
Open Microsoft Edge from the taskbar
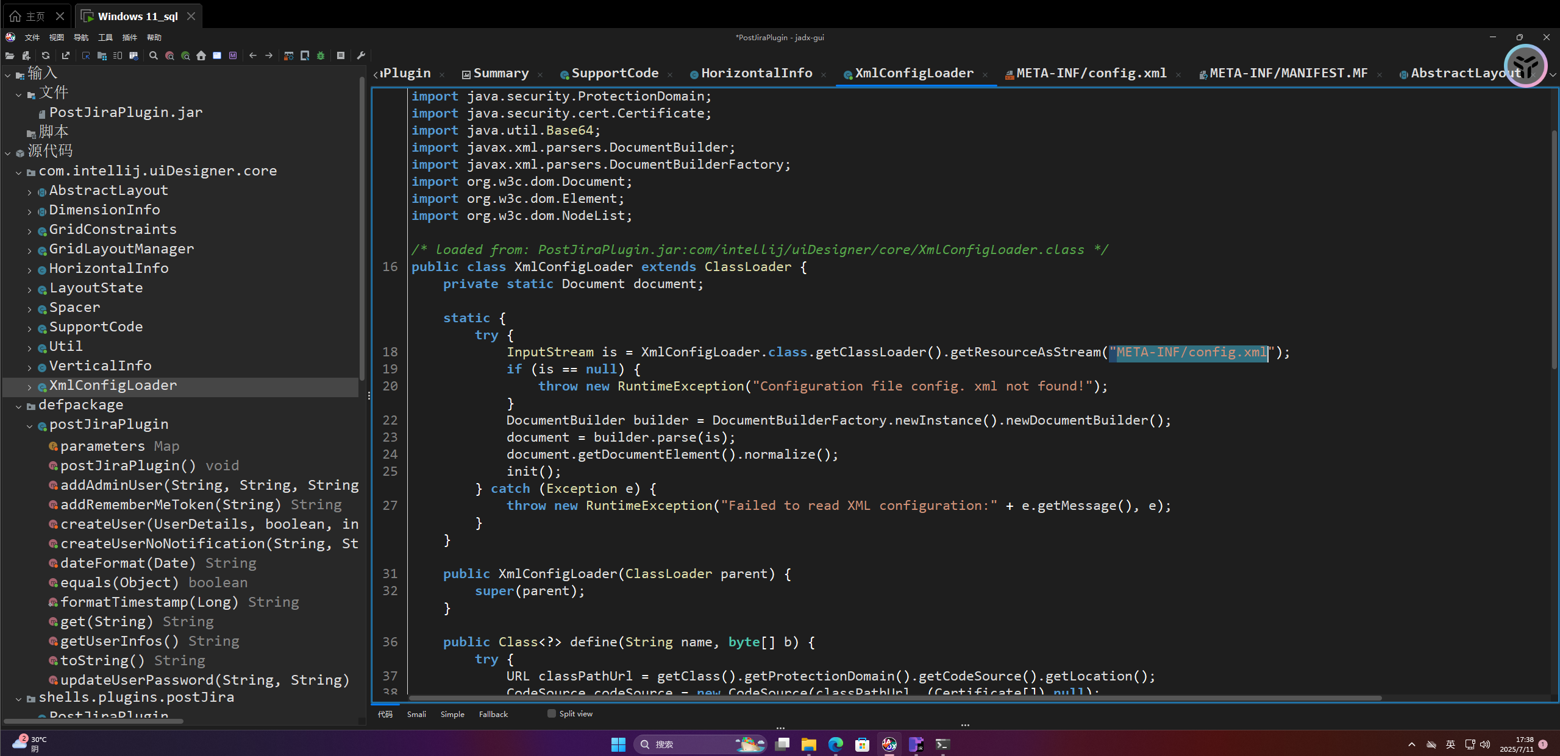pos(835,744)
